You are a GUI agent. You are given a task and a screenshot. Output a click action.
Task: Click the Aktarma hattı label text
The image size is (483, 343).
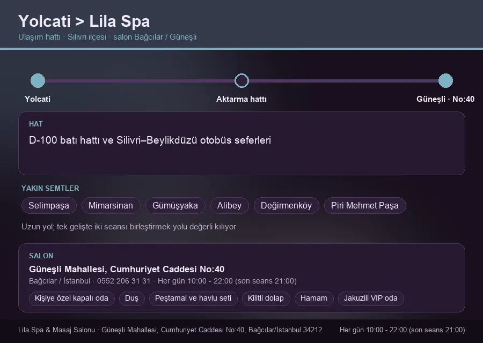tap(241, 99)
